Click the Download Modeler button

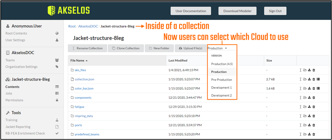238,11
